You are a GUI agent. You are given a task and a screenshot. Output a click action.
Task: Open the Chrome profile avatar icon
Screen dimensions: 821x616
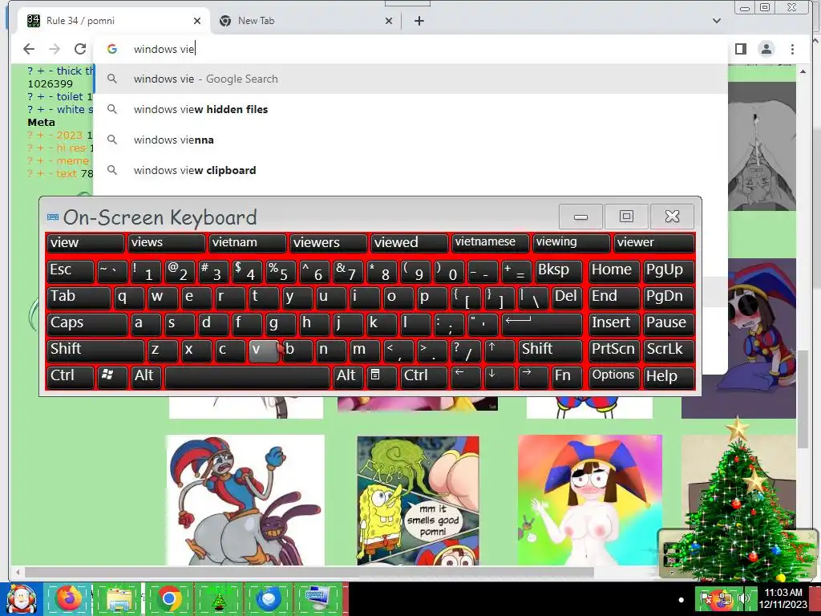click(x=766, y=49)
